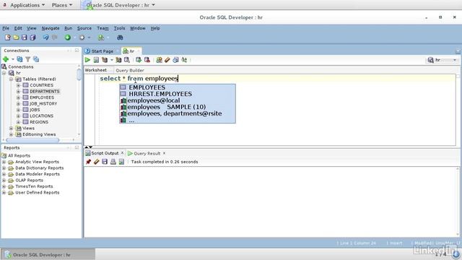Collapse the Tables (Filtered) node
This screenshot has height=260, width=462.
pos(12,79)
